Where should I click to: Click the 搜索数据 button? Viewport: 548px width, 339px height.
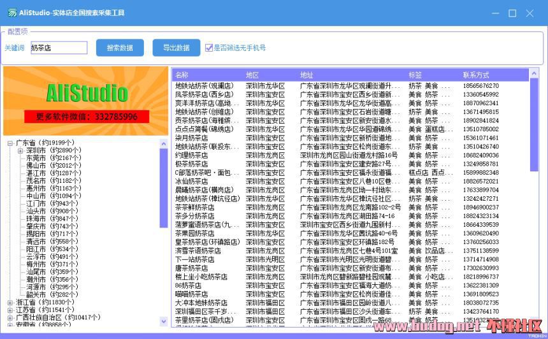pyautogui.click(x=120, y=48)
